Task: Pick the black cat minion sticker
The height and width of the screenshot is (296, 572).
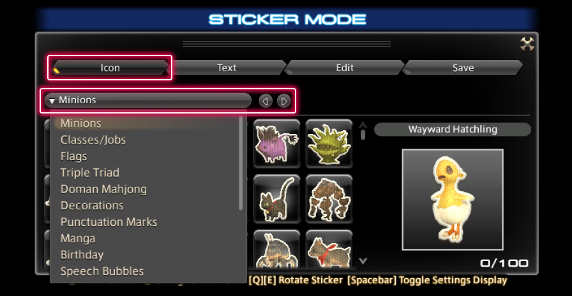Action: coord(277,198)
